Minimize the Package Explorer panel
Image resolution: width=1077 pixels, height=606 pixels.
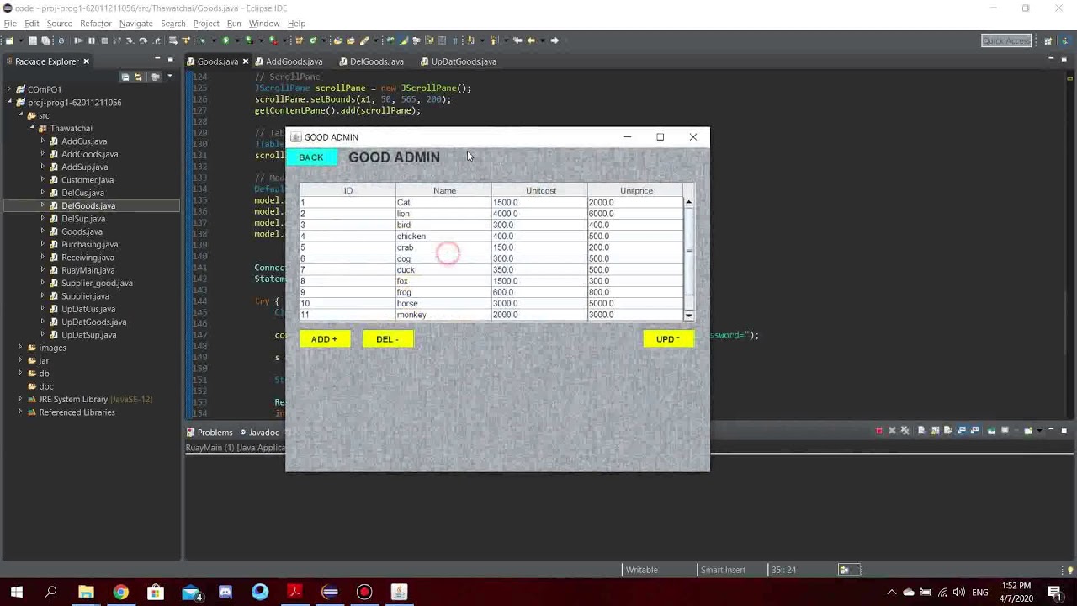pos(157,59)
